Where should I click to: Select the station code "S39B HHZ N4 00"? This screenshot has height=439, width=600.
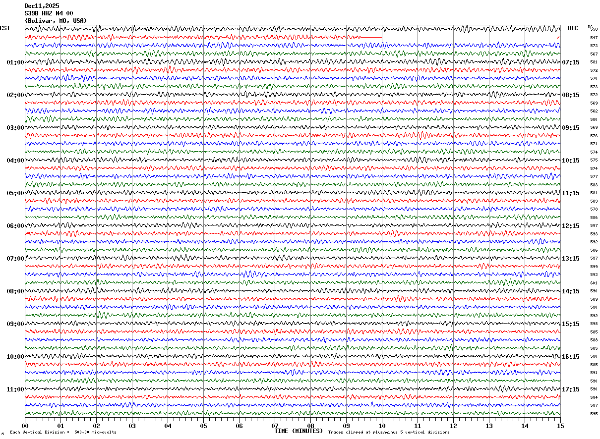pyautogui.click(x=49, y=13)
